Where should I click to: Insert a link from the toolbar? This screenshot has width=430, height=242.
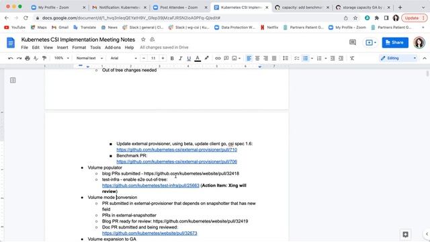click(218, 58)
